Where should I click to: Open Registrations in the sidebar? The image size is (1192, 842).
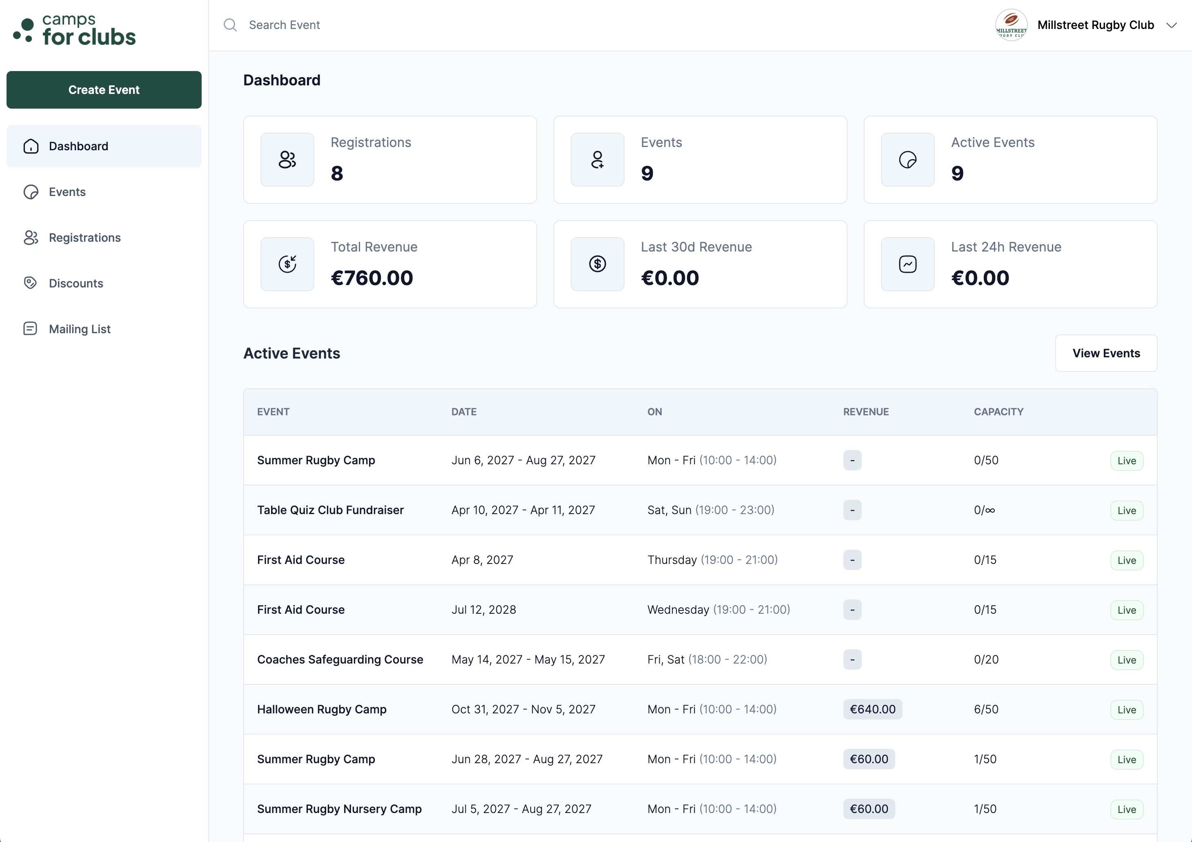104,238
